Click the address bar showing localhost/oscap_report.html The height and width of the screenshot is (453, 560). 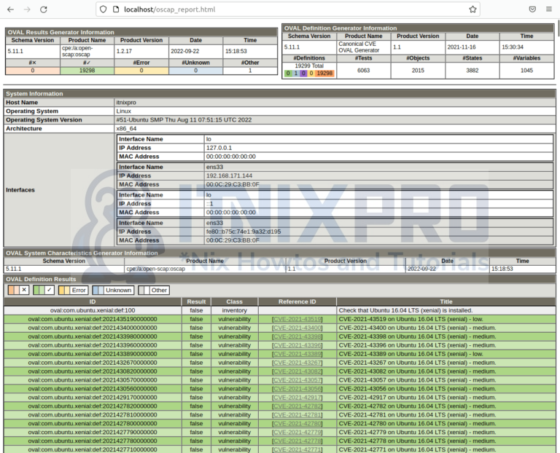coord(277,9)
